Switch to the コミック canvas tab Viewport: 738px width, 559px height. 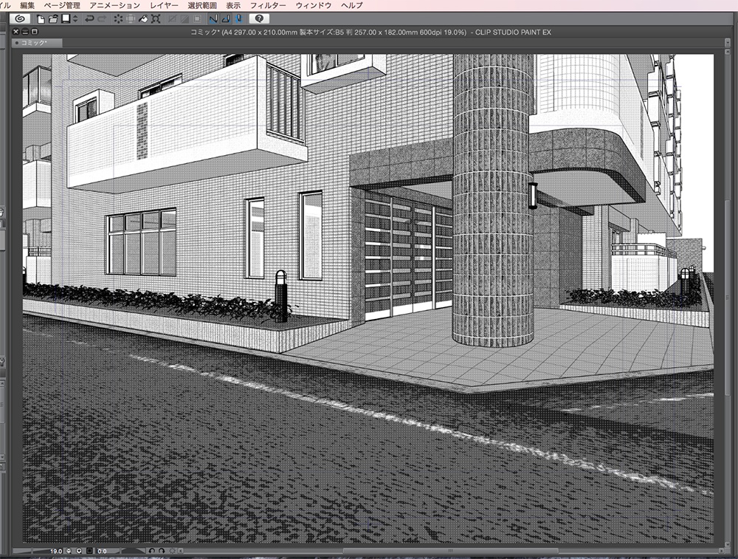pos(33,44)
